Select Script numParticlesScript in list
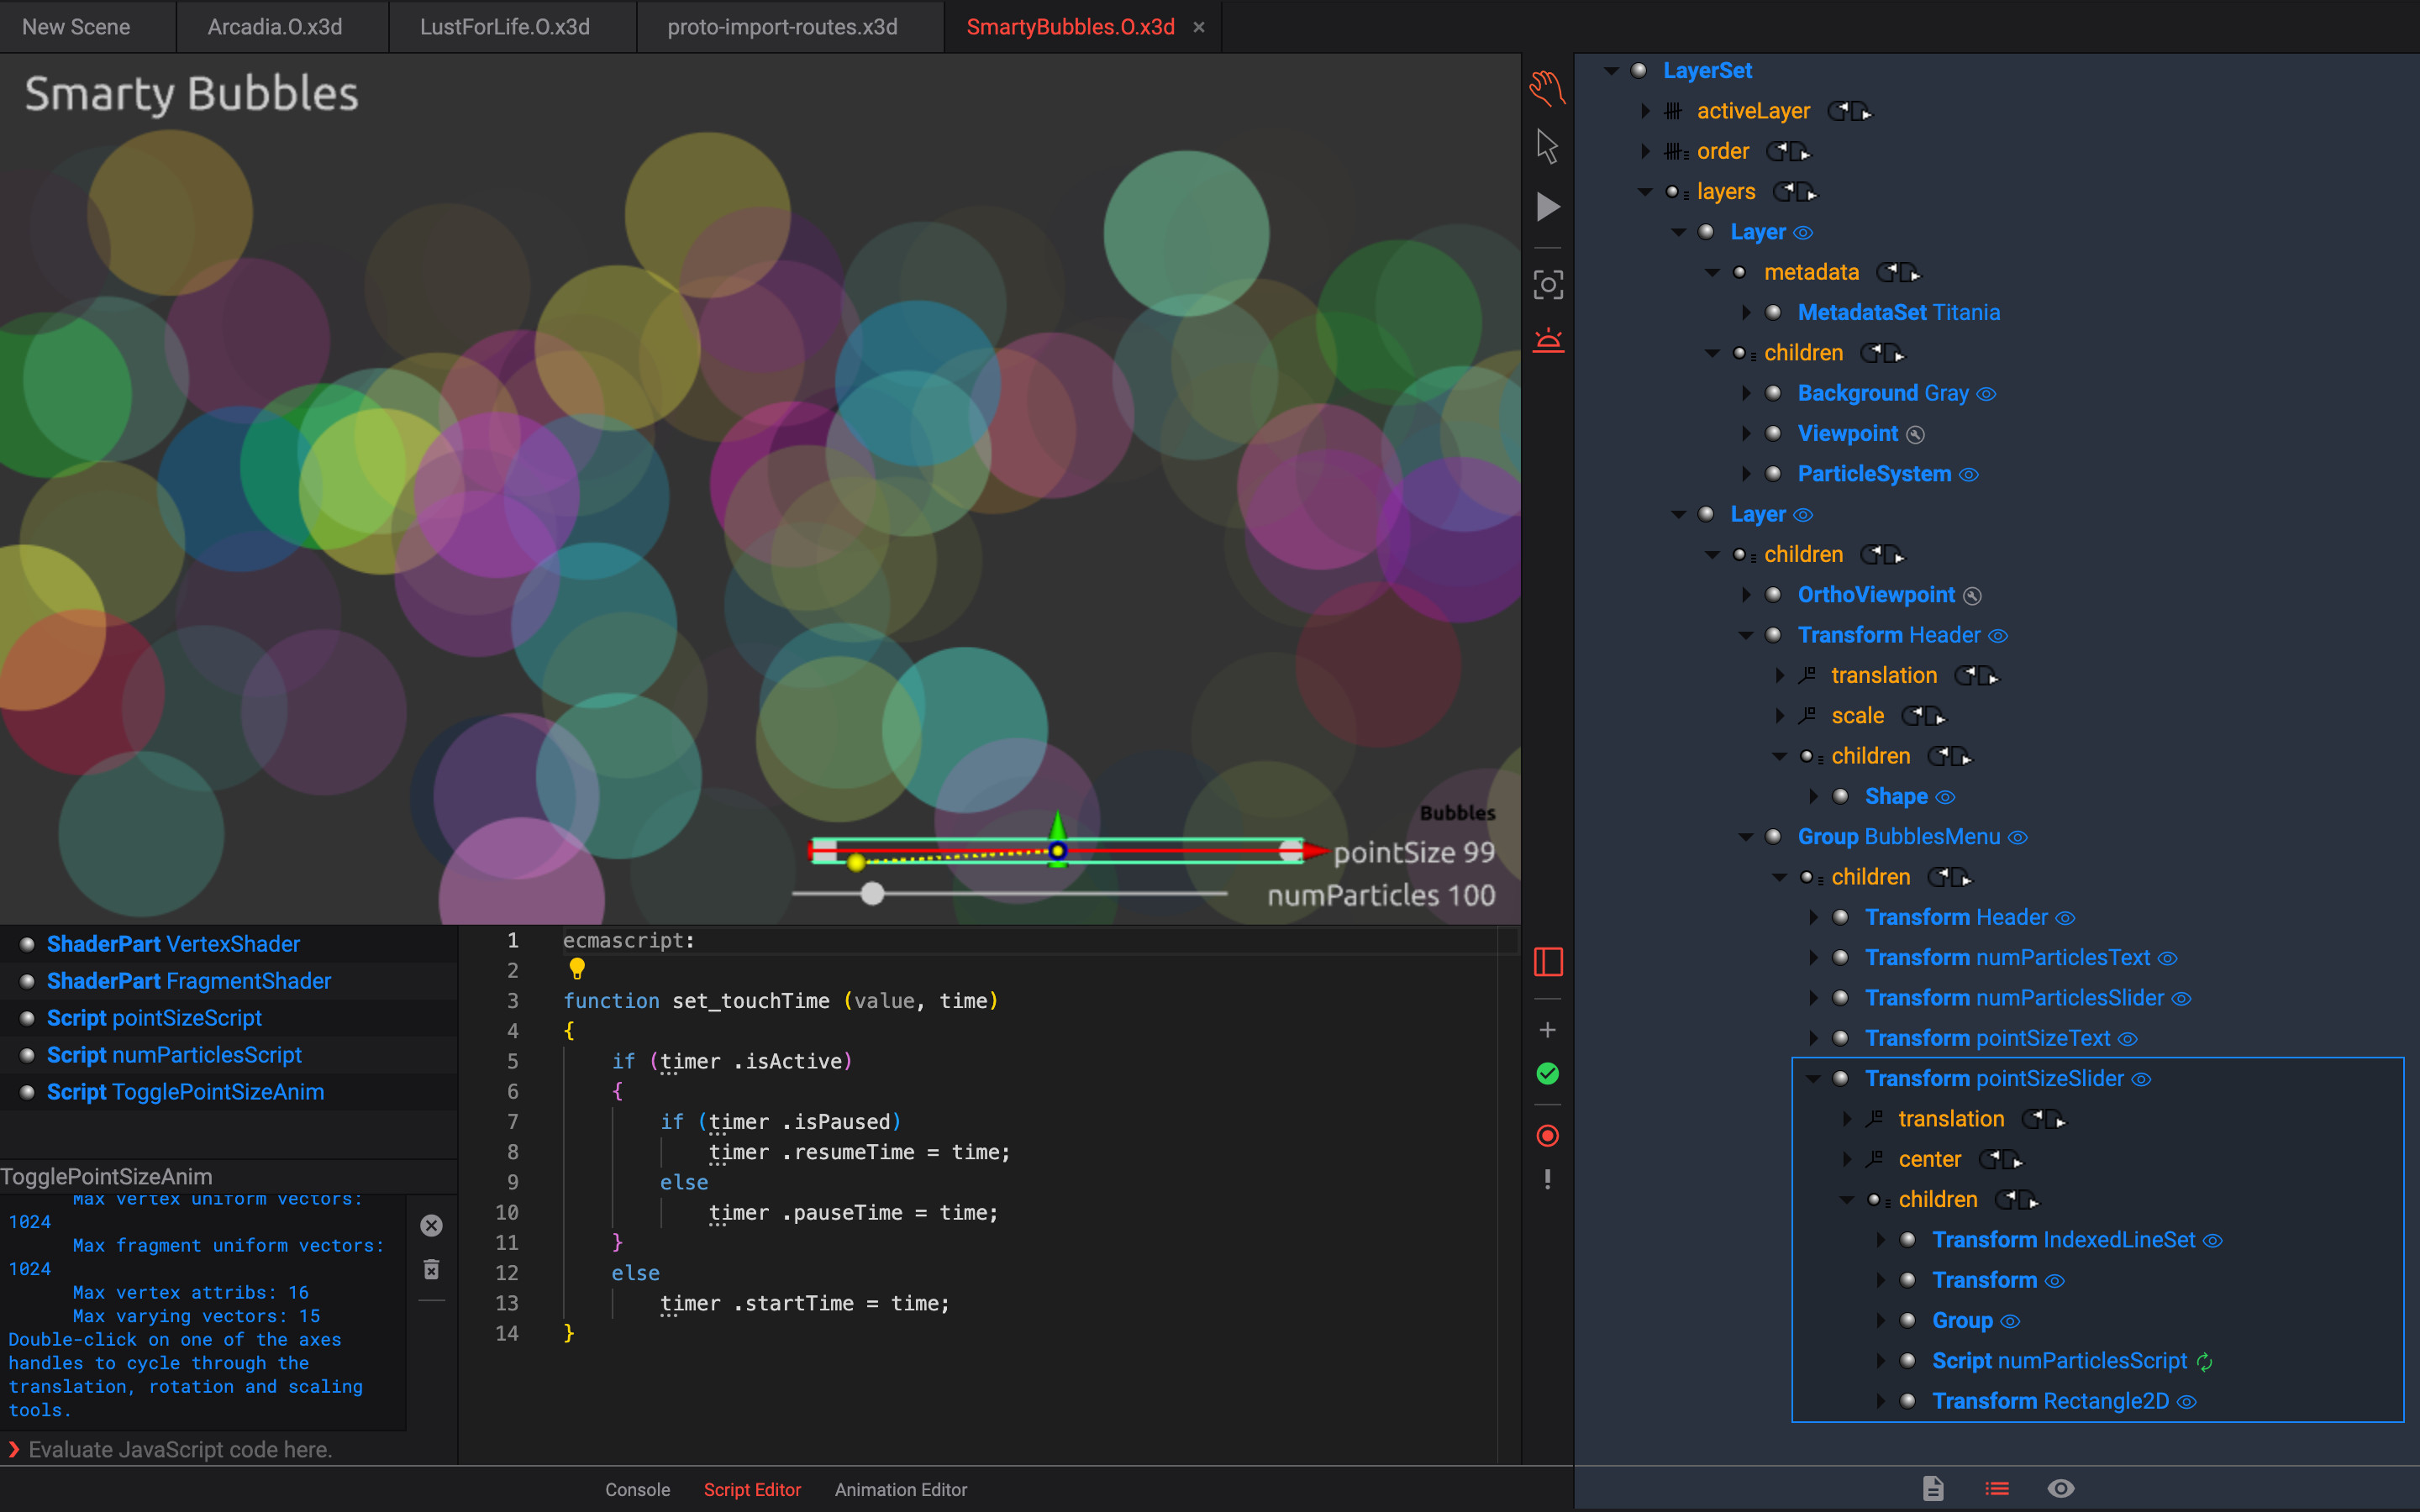This screenshot has height=1512, width=2420. pyautogui.click(x=174, y=1055)
